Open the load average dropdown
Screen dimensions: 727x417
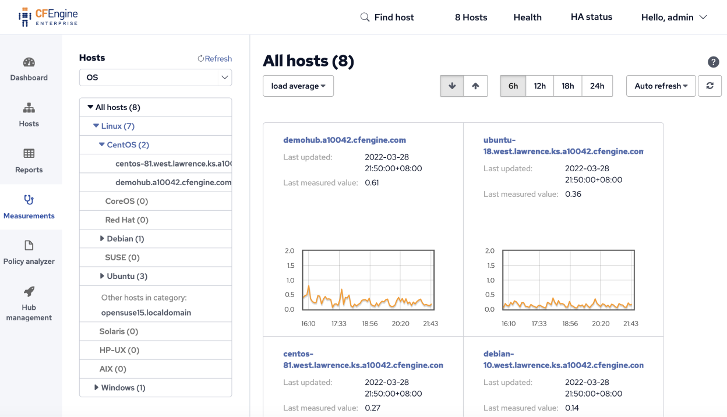click(298, 86)
